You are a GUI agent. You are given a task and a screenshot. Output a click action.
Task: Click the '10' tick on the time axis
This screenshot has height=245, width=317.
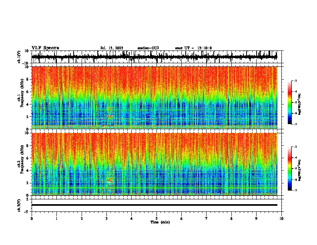coord(281,219)
